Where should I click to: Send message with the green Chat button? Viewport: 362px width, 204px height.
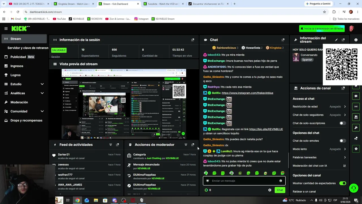(x=280, y=190)
